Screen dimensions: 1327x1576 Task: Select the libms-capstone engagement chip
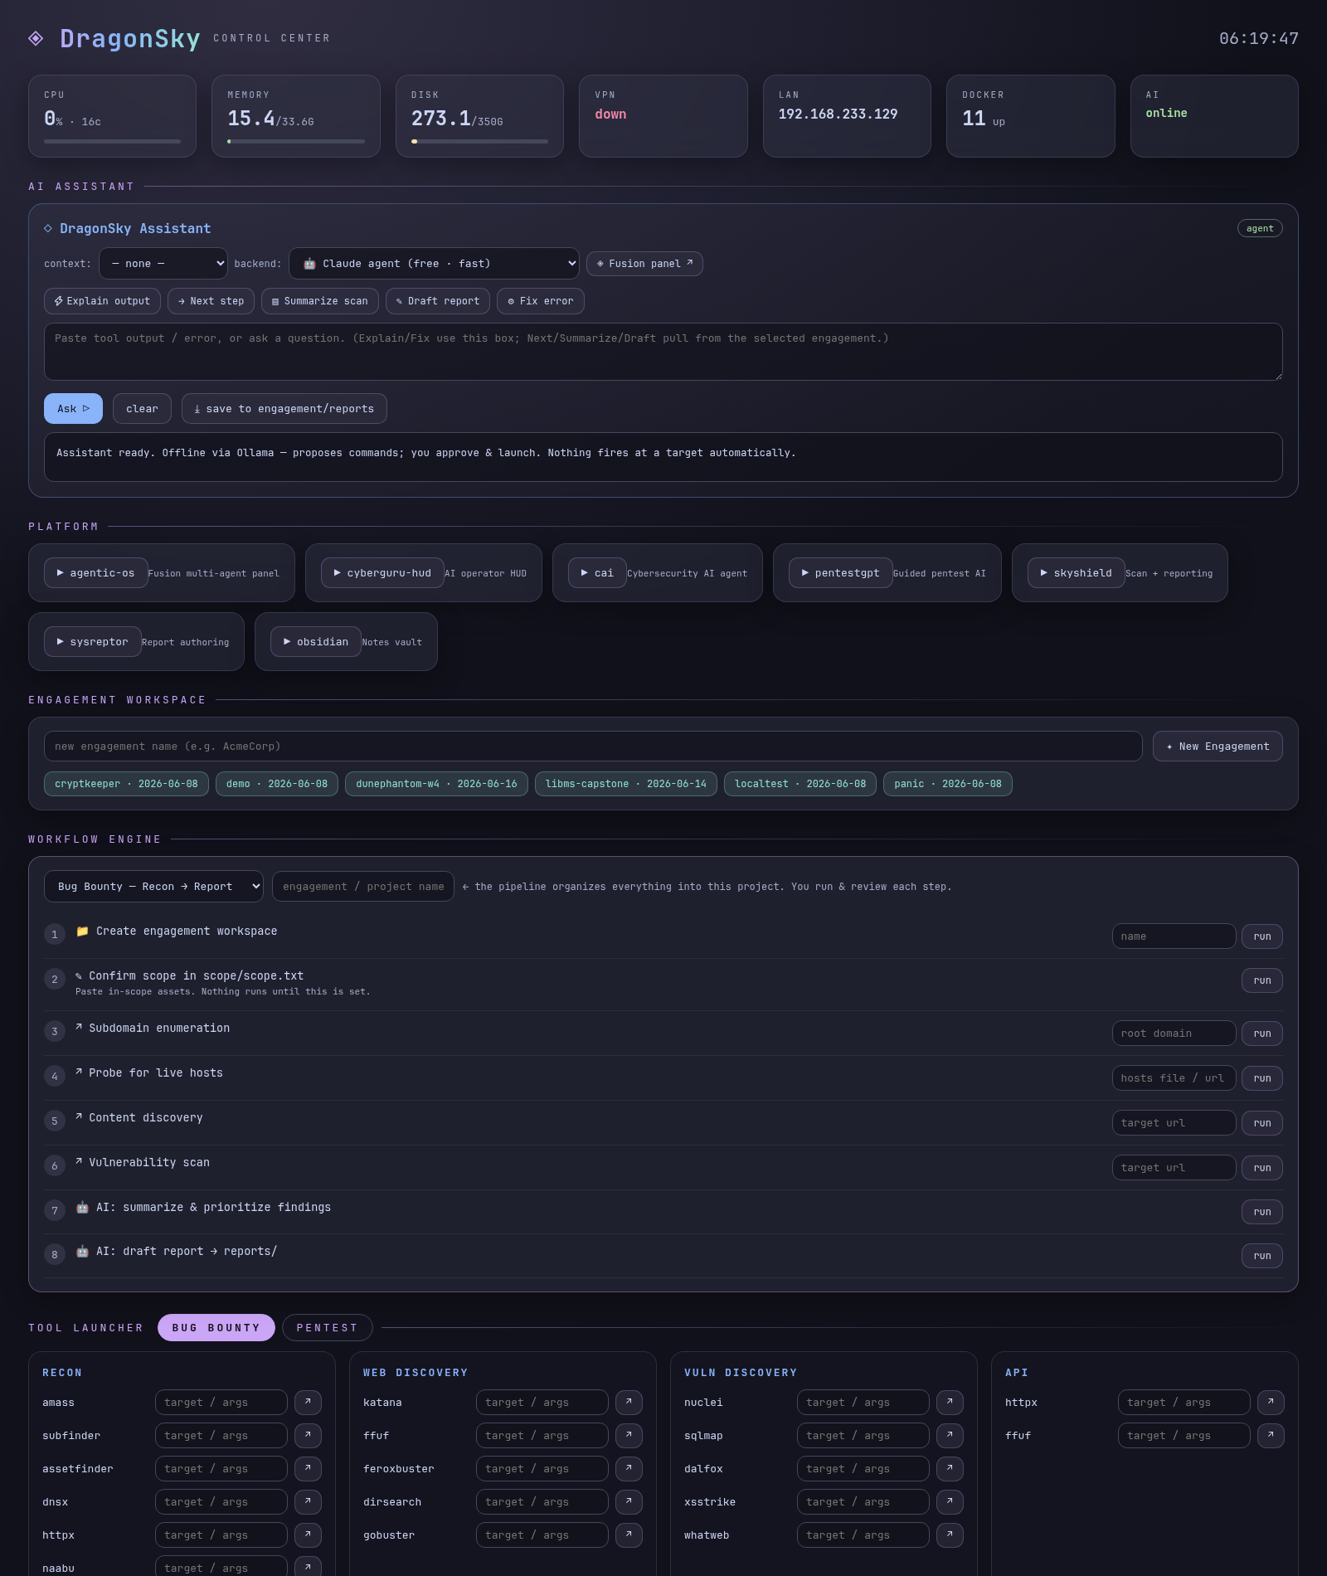626,784
